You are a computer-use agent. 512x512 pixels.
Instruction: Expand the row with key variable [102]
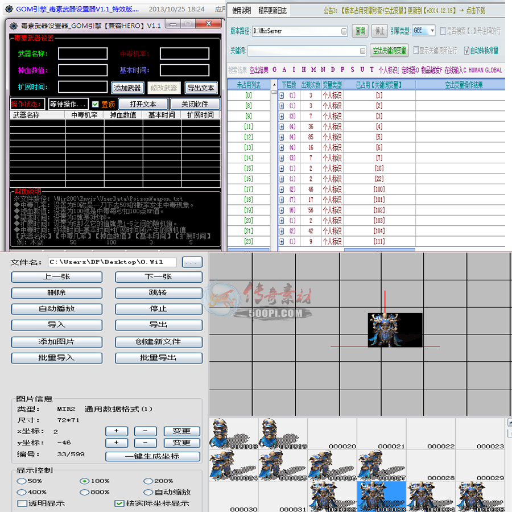(x=282, y=210)
